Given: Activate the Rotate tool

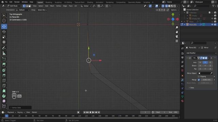Looking at the screenshot, I should [x=4, y=32].
